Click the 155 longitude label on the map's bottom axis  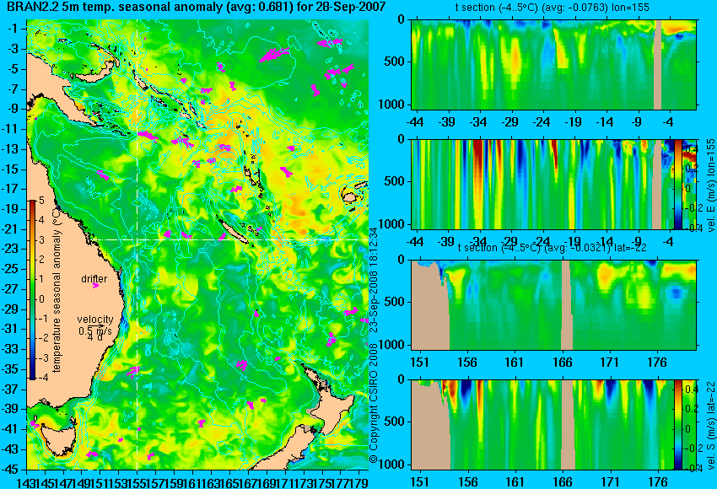137,481
